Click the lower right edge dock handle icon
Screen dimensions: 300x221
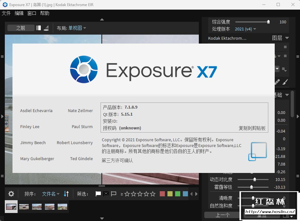298,176
